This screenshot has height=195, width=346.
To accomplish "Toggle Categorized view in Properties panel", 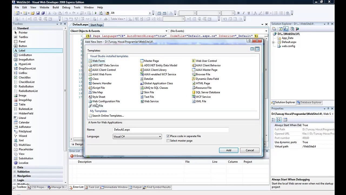I will pos(274,120).
